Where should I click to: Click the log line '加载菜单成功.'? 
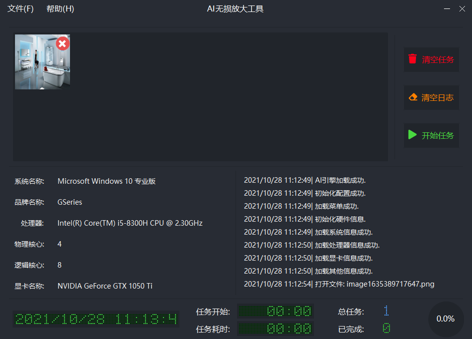coord(301,206)
